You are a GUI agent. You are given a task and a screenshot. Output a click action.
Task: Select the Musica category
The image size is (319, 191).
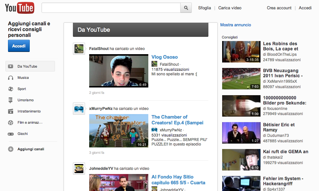(x=23, y=78)
